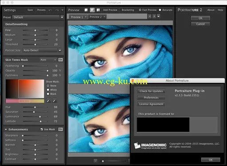Click the Latitude slider

pos(35,121)
